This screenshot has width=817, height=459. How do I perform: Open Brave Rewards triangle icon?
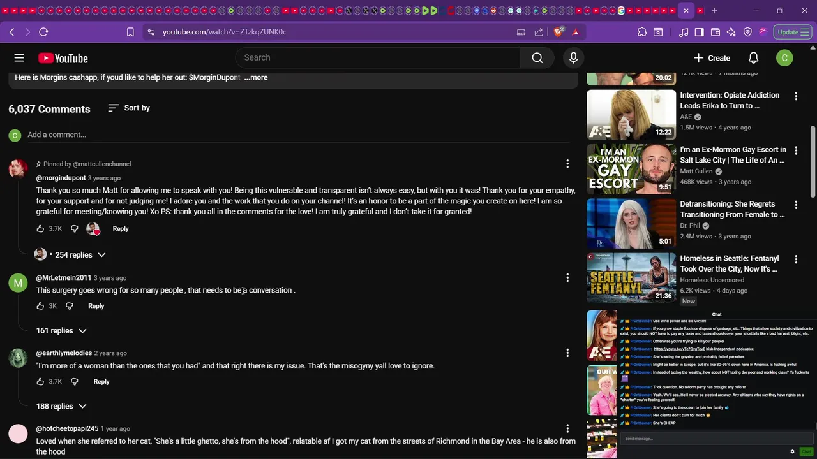(x=575, y=32)
